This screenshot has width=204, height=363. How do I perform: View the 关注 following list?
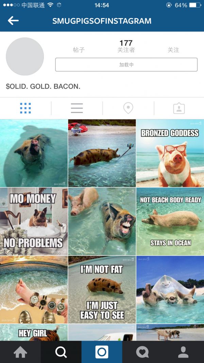(173, 50)
